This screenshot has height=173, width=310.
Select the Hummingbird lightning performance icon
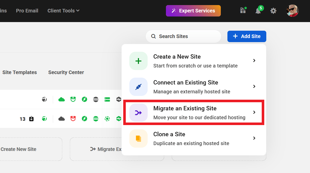pyautogui.click(x=84, y=99)
